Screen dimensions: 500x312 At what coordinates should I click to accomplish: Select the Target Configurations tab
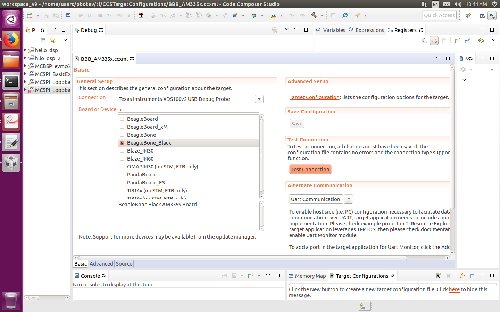pos(362,276)
